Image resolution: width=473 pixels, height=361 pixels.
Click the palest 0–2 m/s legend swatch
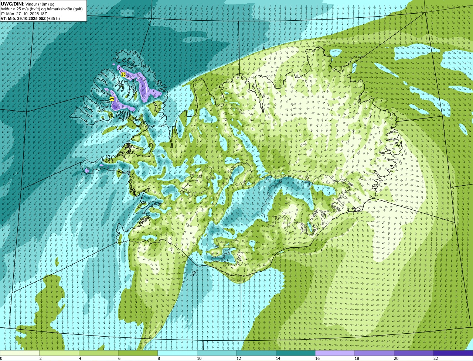[20, 353]
